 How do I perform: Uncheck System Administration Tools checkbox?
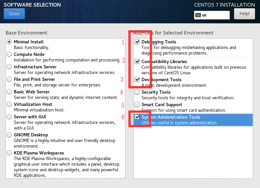tap(137, 117)
